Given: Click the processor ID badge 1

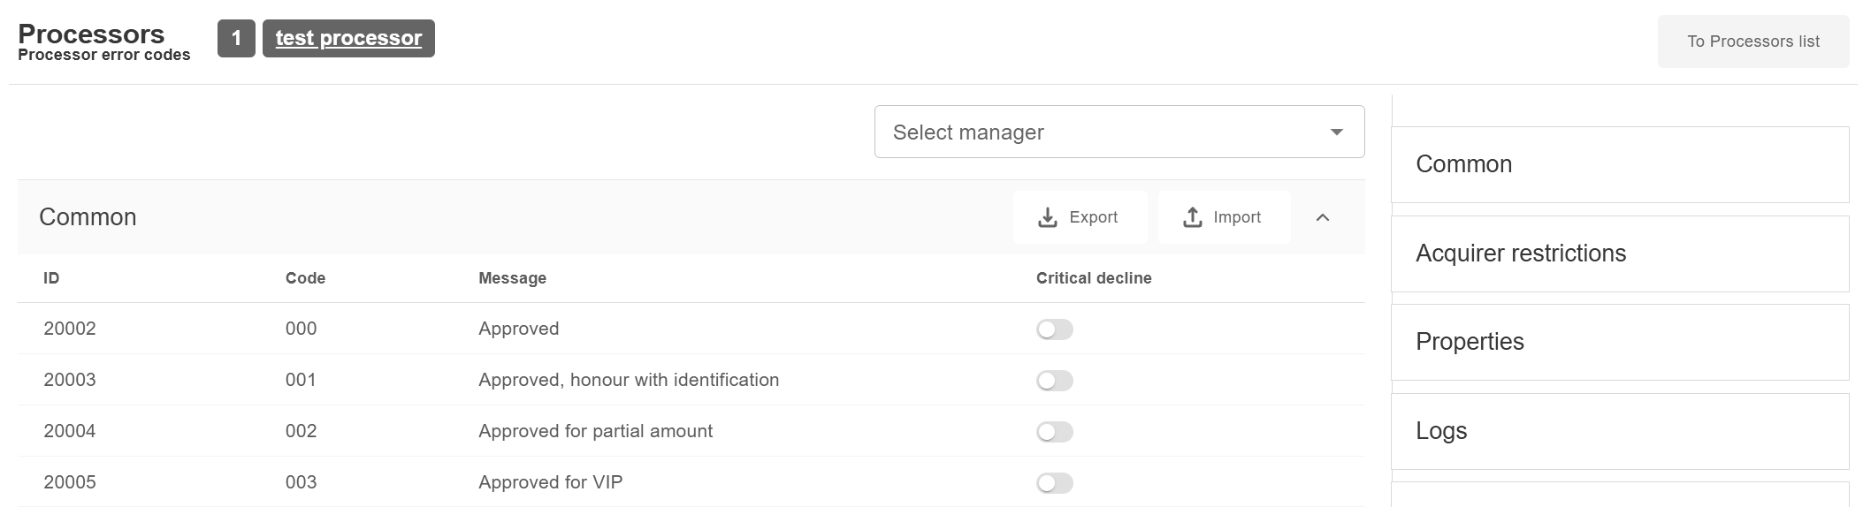Looking at the screenshot, I should [236, 39].
